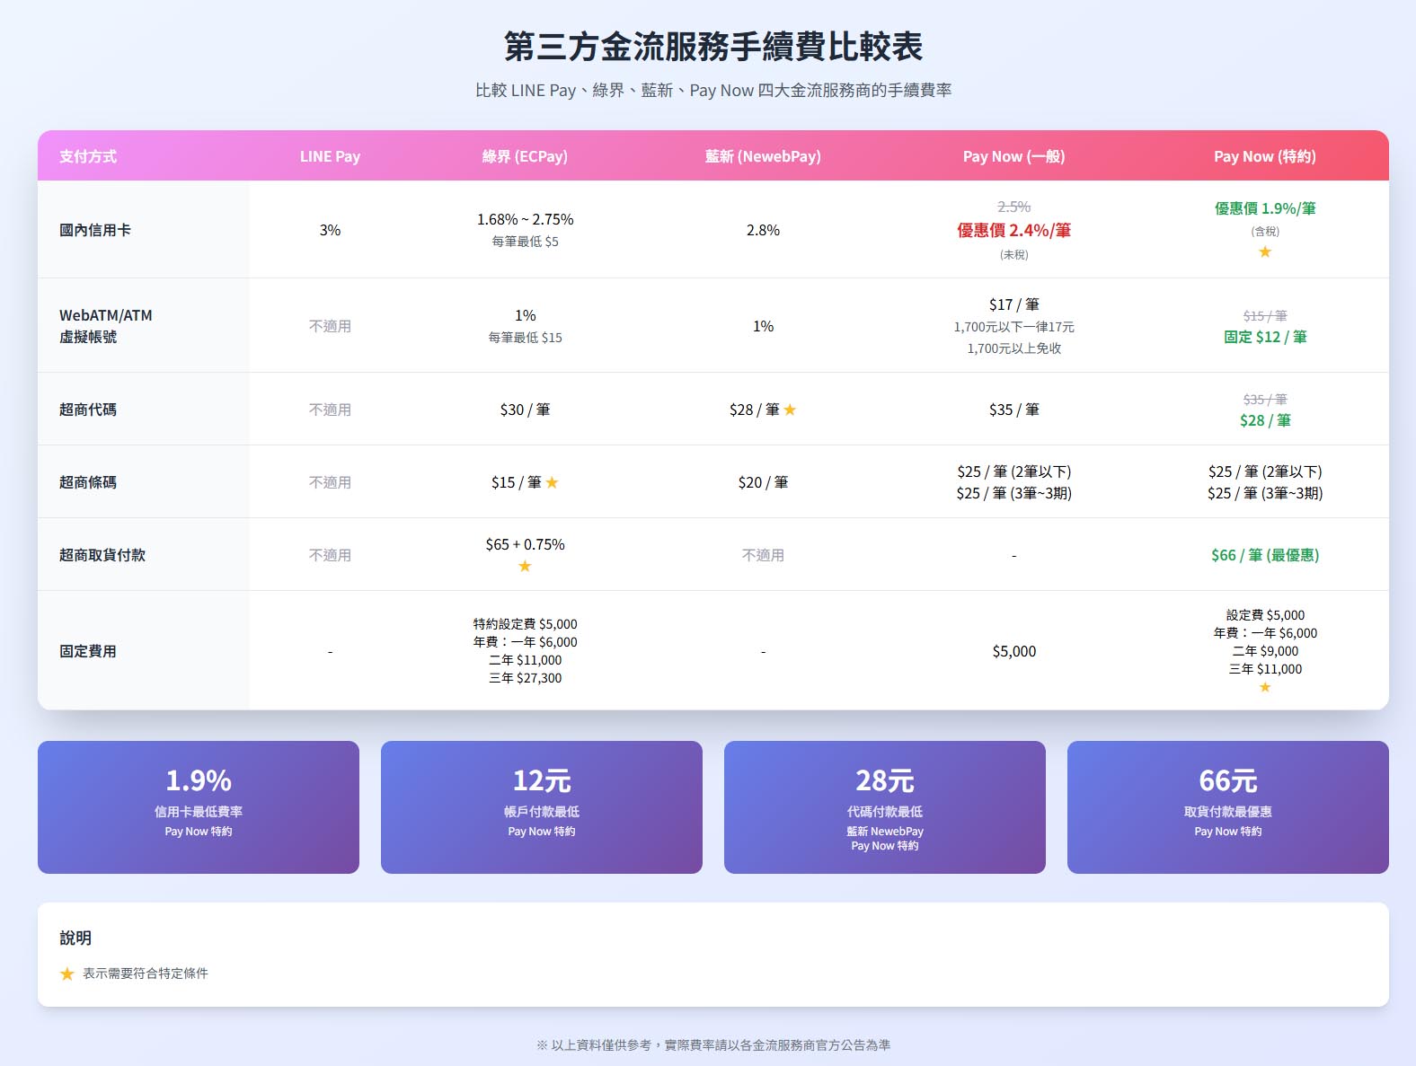1416x1066 pixels.
Task: Click the green $28 / 筆 in Pay Now 特約
Action: [x=1265, y=420]
